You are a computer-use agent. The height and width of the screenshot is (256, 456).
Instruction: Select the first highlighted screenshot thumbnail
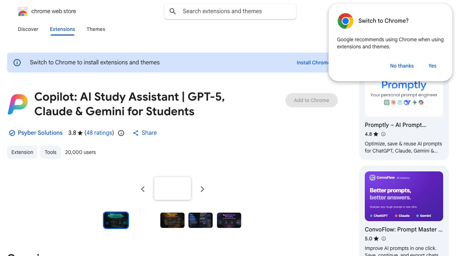[116, 220]
